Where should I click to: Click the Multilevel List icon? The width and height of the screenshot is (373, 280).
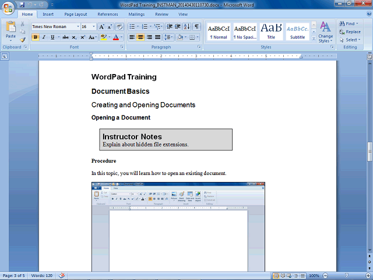(x=157, y=27)
